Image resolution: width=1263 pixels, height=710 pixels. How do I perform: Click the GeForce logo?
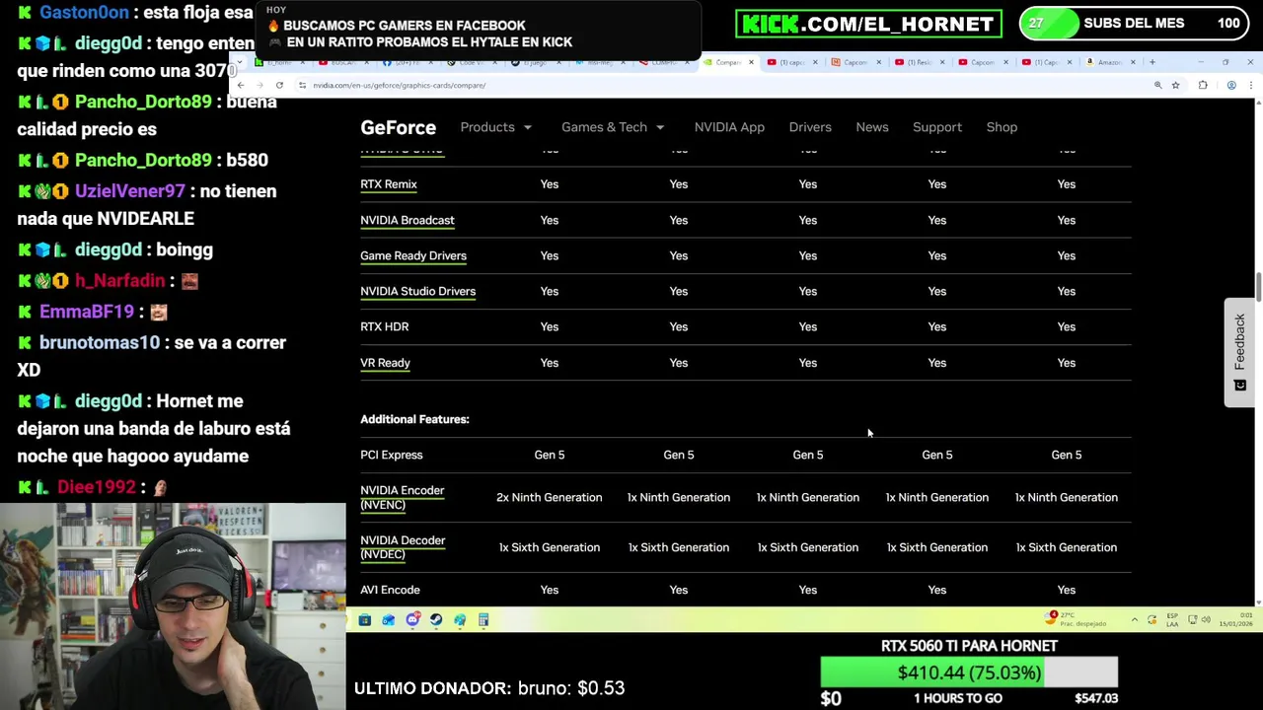pos(398,127)
